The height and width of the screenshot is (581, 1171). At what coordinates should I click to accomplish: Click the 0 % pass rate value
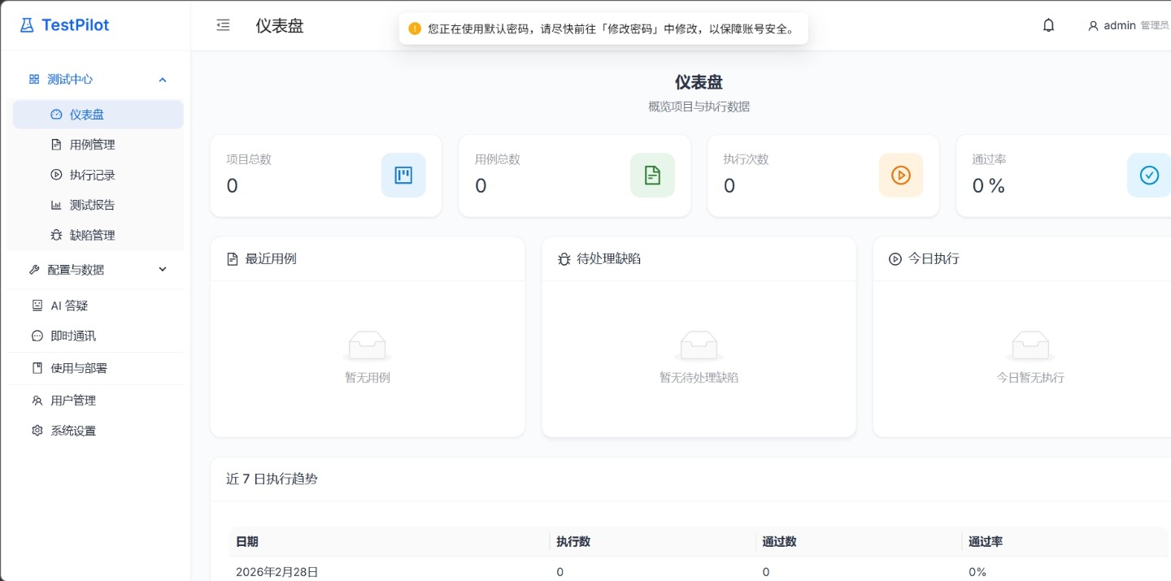click(x=989, y=186)
